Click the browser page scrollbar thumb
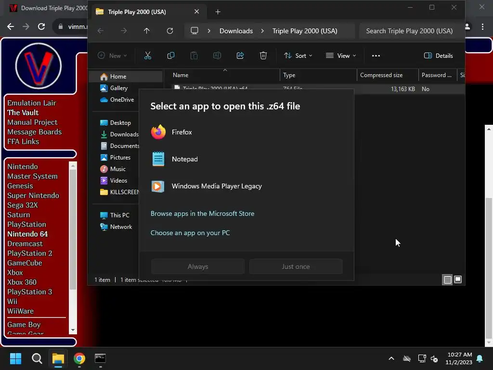 [489, 267]
